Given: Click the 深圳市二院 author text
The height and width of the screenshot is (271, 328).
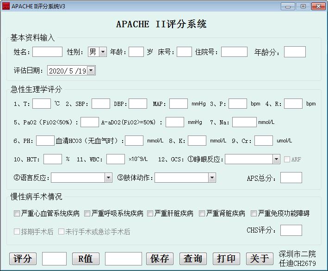Looking at the screenshot, I should [x=297, y=254].
